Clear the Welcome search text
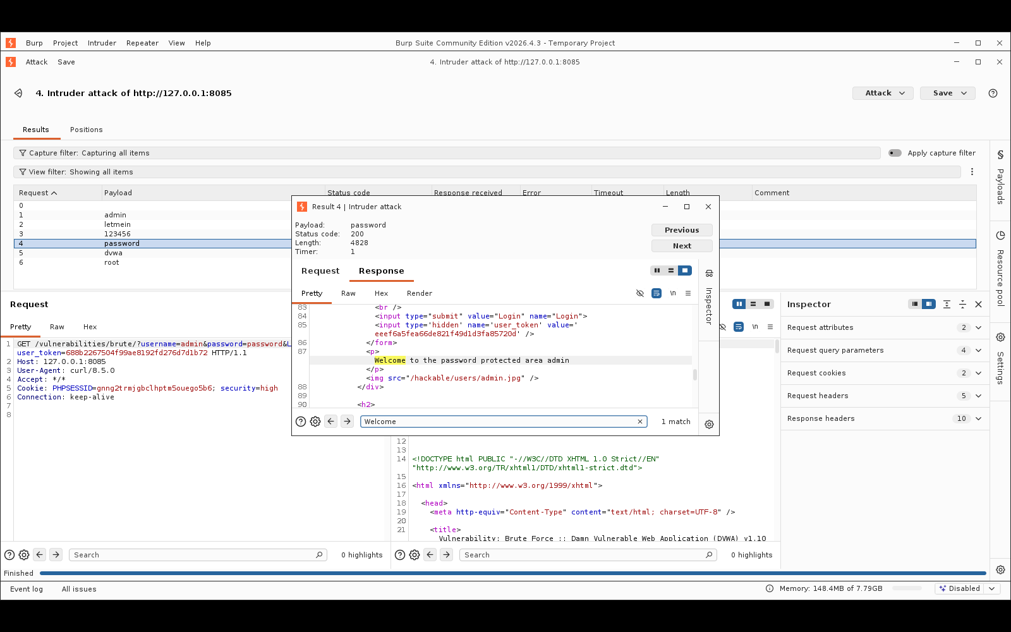The image size is (1011, 632). pyautogui.click(x=639, y=422)
